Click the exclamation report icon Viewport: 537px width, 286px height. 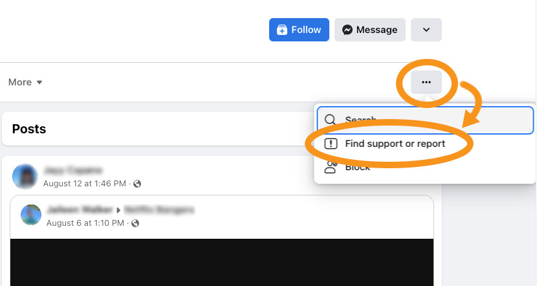pyautogui.click(x=331, y=144)
